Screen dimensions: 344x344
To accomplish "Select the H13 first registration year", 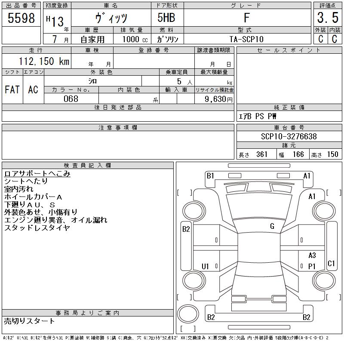I will (x=55, y=21).
